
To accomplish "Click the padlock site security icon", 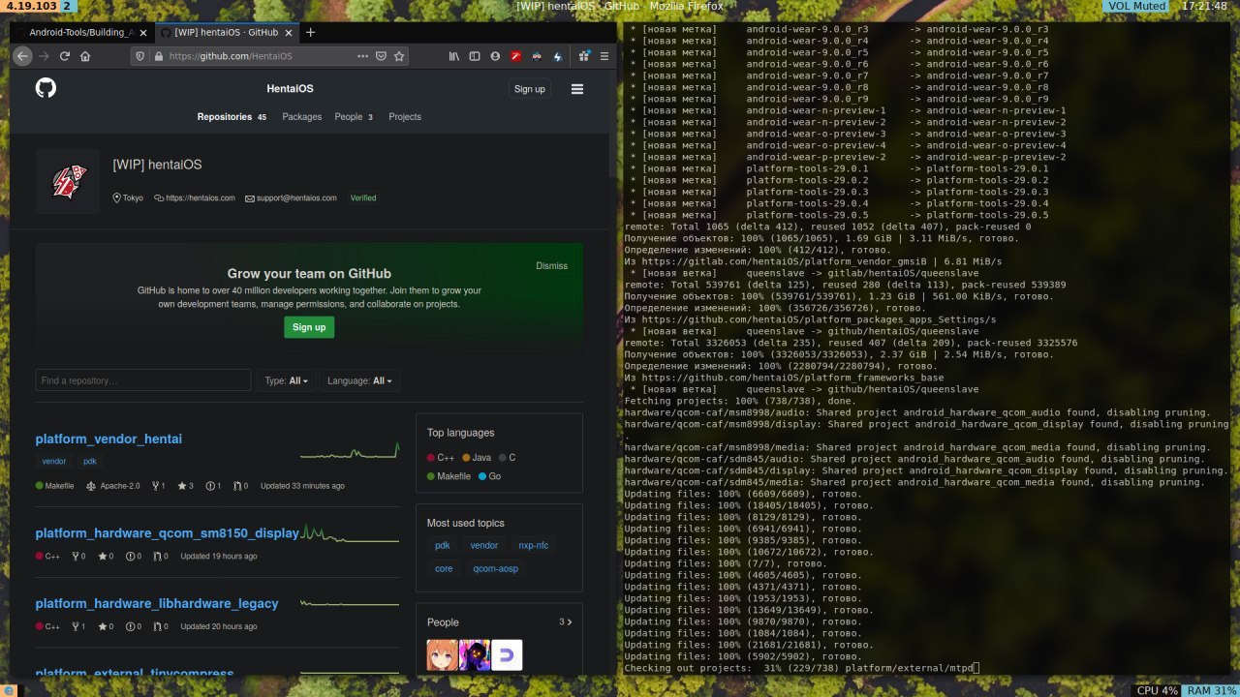I will tap(157, 56).
